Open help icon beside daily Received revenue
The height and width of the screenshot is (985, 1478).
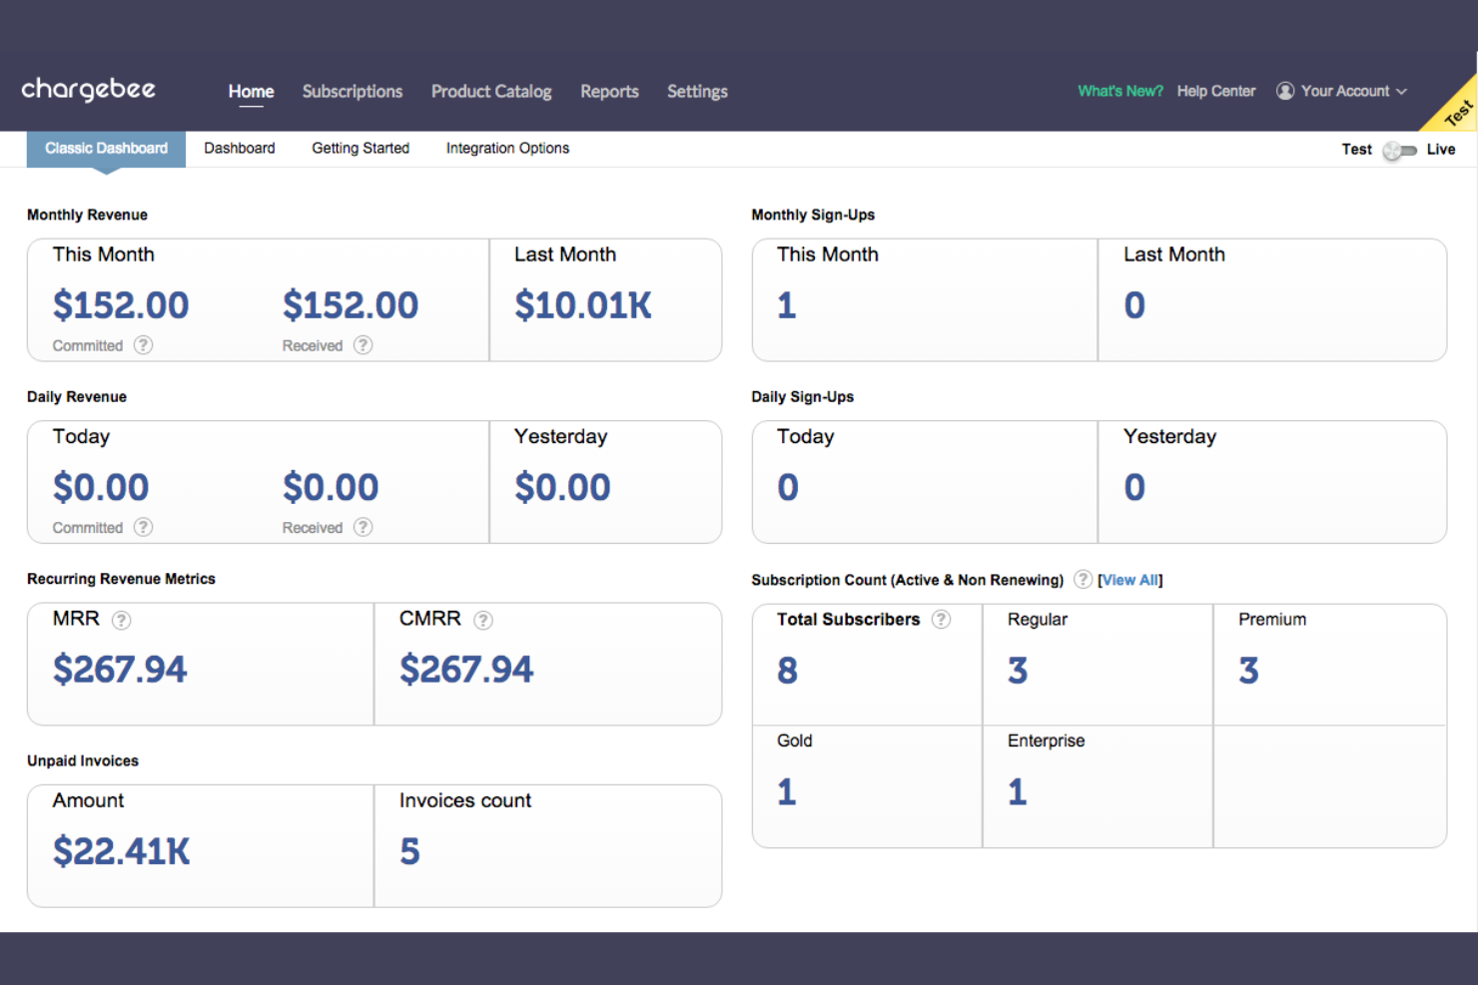coord(364,527)
